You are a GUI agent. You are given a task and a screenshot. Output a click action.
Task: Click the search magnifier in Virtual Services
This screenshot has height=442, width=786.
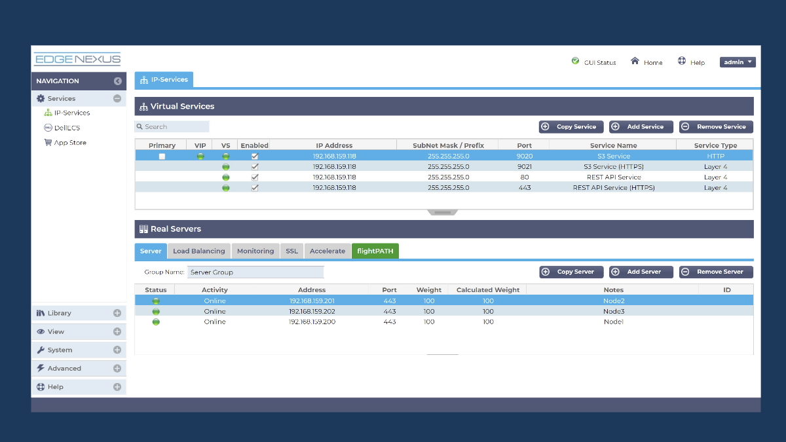tap(140, 126)
